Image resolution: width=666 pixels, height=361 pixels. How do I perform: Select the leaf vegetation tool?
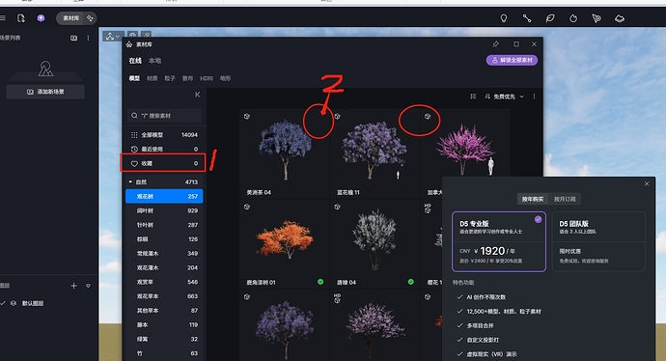[x=550, y=18]
